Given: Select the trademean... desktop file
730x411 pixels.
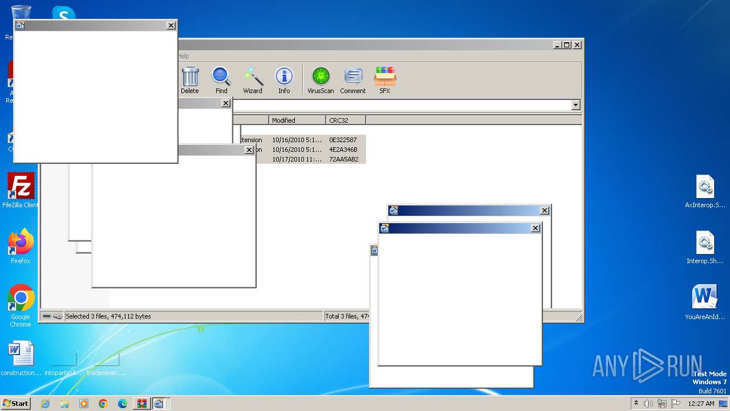Looking at the screenshot, I should click(x=106, y=364).
